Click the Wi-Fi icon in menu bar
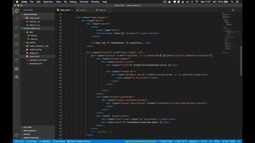Image resolution: width=255 pixels, height=143 pixels. coord(196,2)
